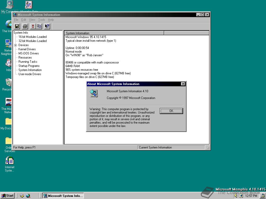Image resolution: width=266 pixels, height=199 pixels.
Task: Click the '64MB RAM' line
Action: tap(72, 66)
